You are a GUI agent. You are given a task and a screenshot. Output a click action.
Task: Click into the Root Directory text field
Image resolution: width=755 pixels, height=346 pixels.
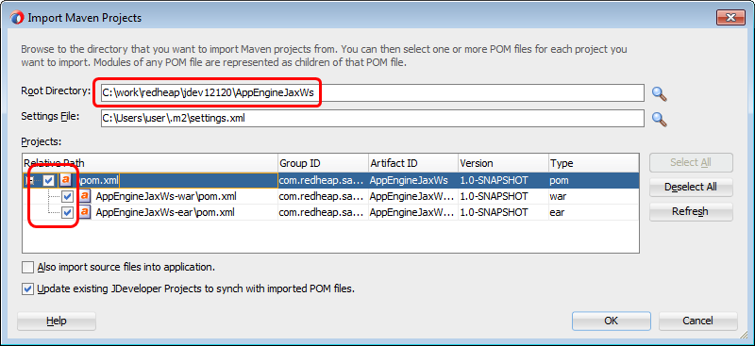point(372,93)
